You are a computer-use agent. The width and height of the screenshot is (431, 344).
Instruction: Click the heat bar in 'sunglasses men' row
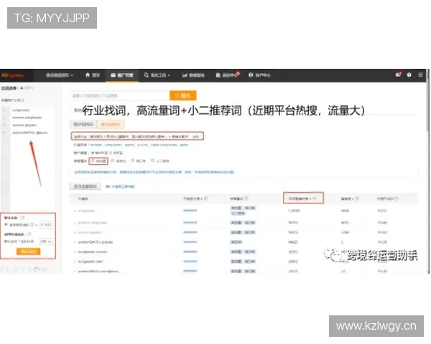(x=190, y=262)
